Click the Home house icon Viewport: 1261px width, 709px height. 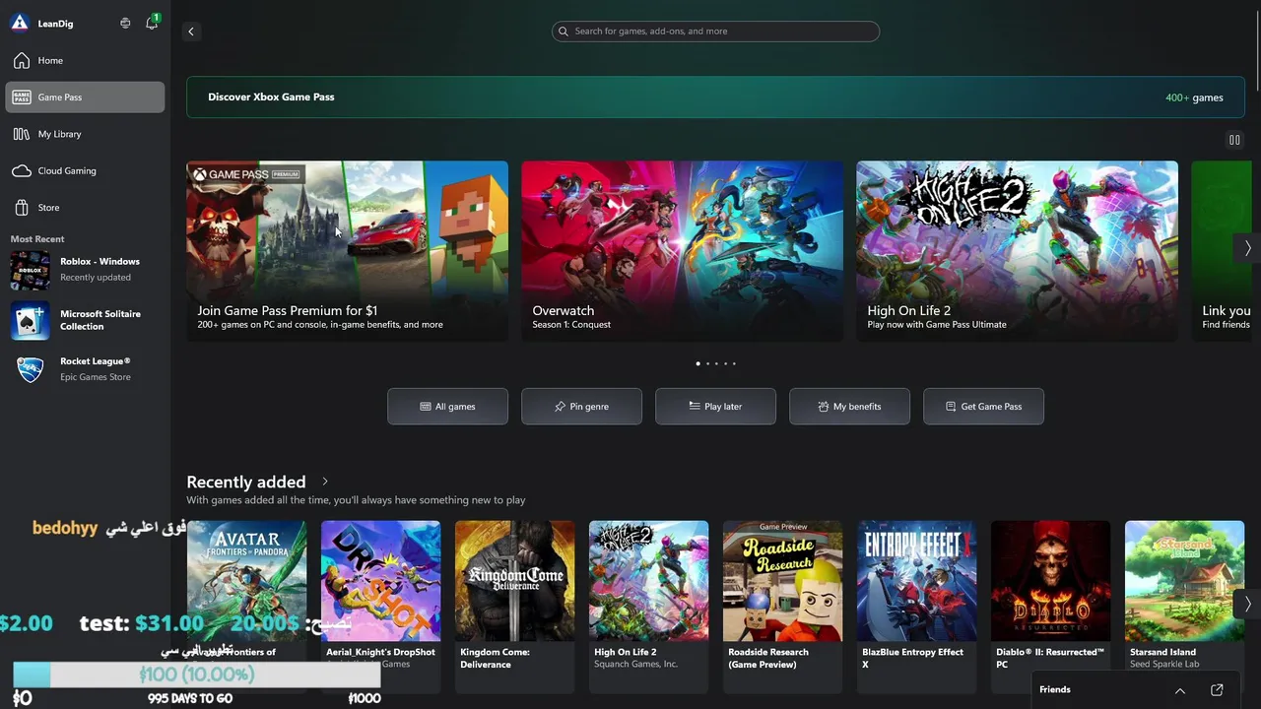pyautogui.click(x=22, y=60)
